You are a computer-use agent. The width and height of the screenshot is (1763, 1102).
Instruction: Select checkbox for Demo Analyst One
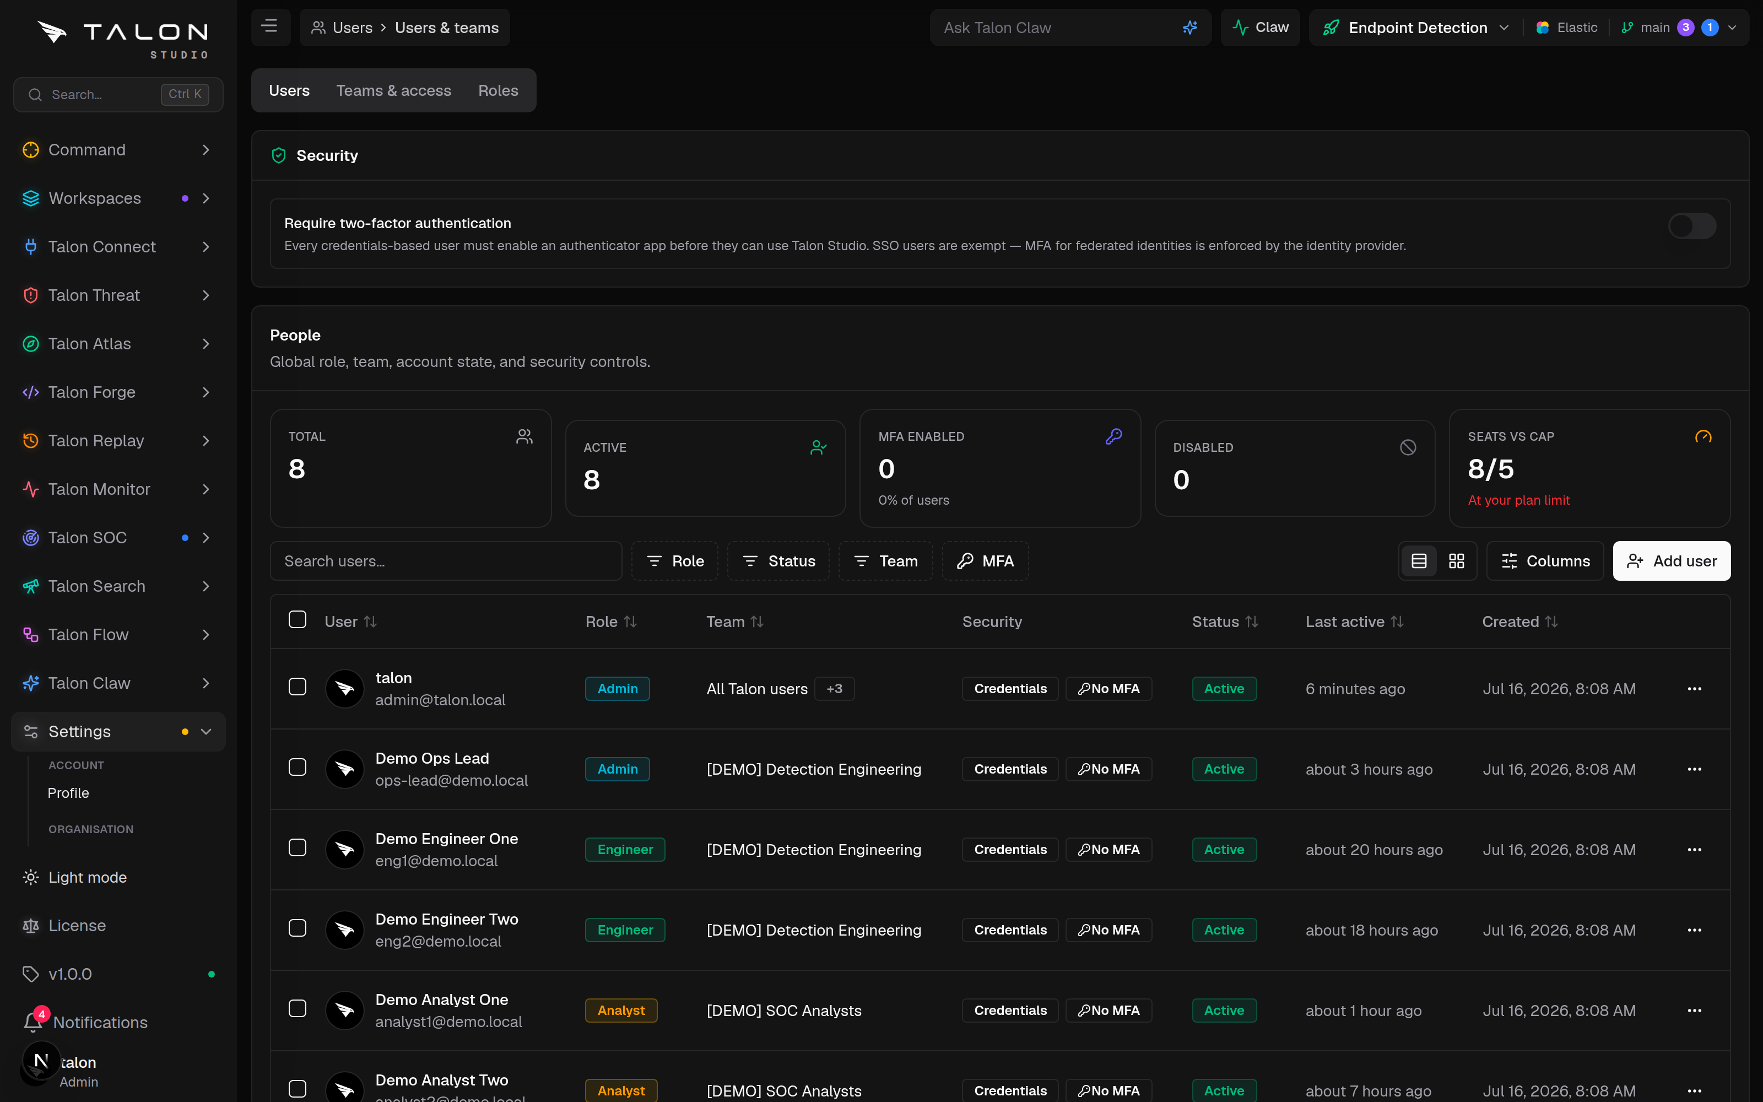tap(298, 1008)
